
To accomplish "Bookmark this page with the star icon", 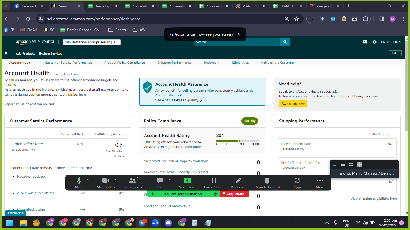I will [x=297, y=19].
